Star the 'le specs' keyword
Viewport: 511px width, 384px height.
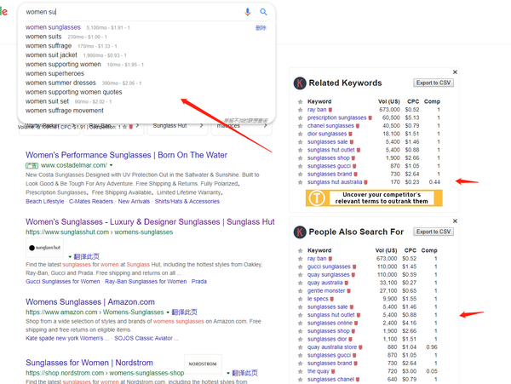click(300, 299)
